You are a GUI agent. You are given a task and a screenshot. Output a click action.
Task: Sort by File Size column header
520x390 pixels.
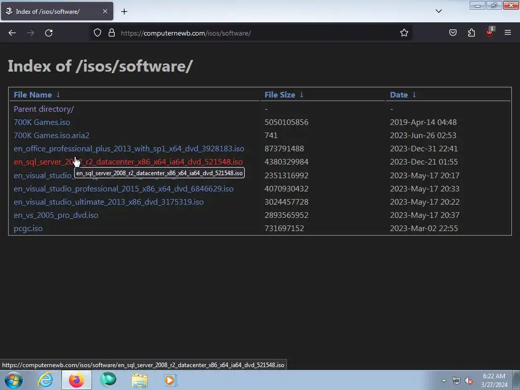(280, 95)
